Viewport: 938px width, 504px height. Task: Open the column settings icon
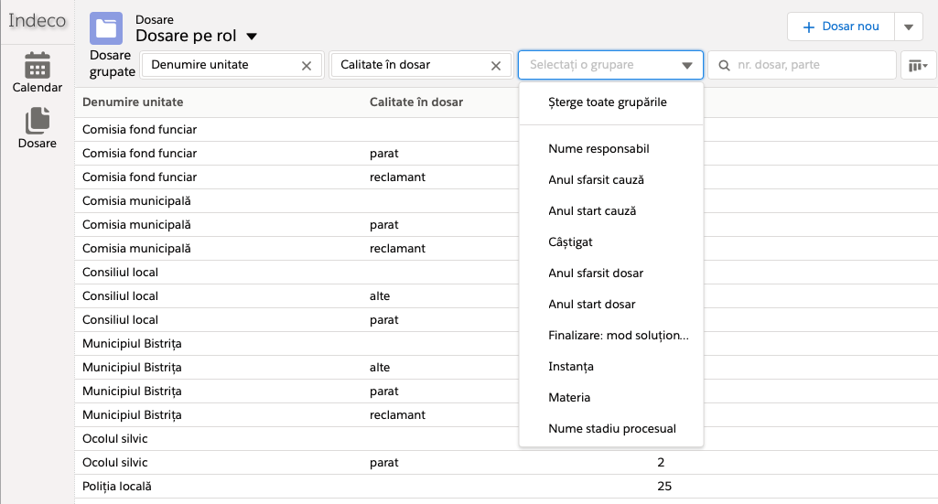click(x=918, y=66)
